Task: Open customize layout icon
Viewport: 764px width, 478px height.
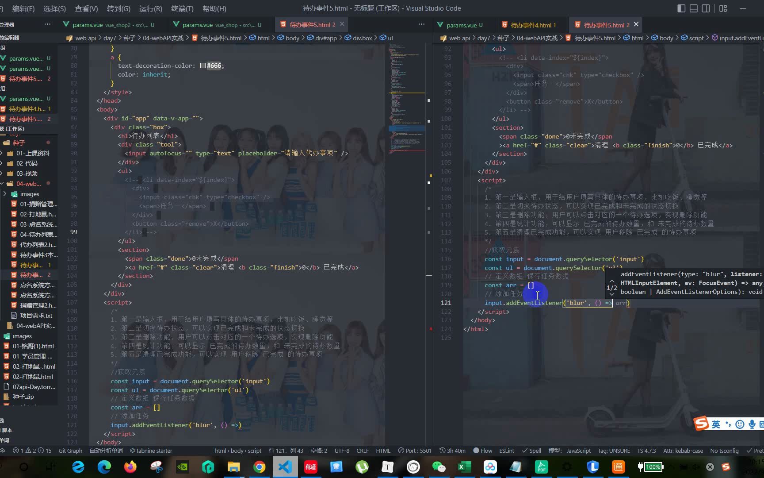Action: point(723,8)
